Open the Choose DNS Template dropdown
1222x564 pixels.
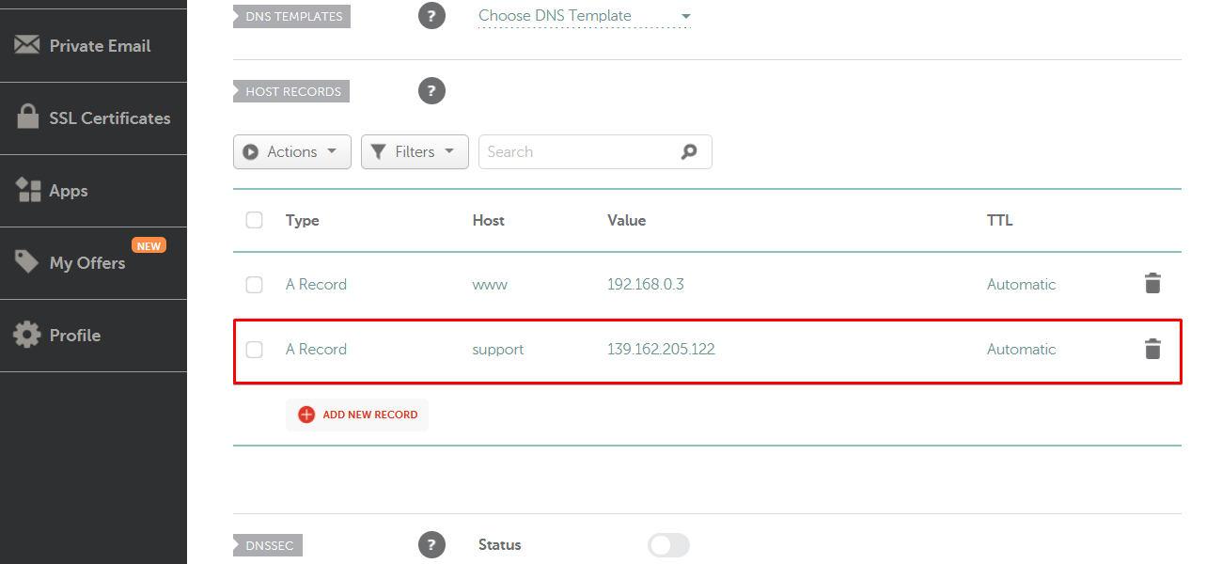[583, 16]
